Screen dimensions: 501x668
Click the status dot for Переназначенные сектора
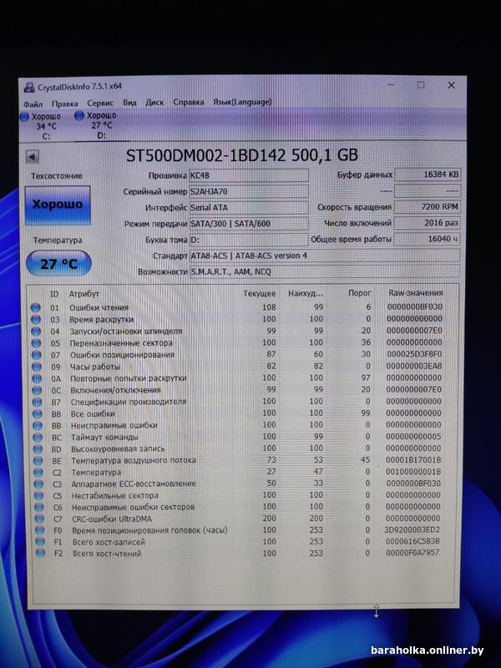pyautogui.click(x=36, y=343)
